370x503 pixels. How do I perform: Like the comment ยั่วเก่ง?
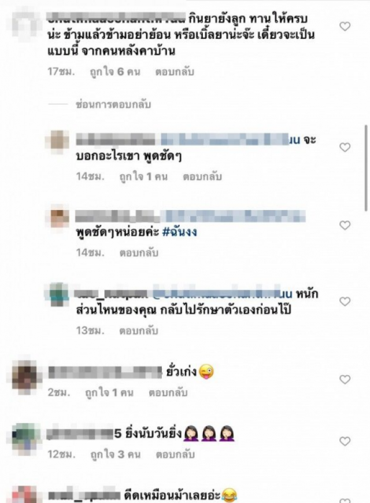pos(345,380)
